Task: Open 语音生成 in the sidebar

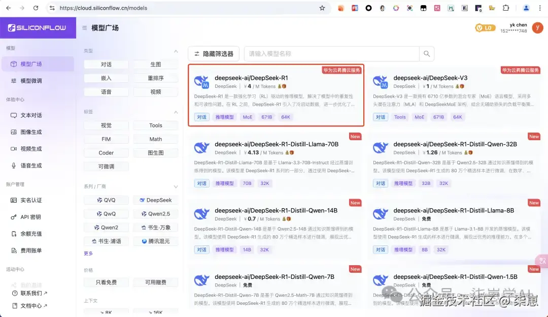Action: pyautogui.click(x=38, y=166)
